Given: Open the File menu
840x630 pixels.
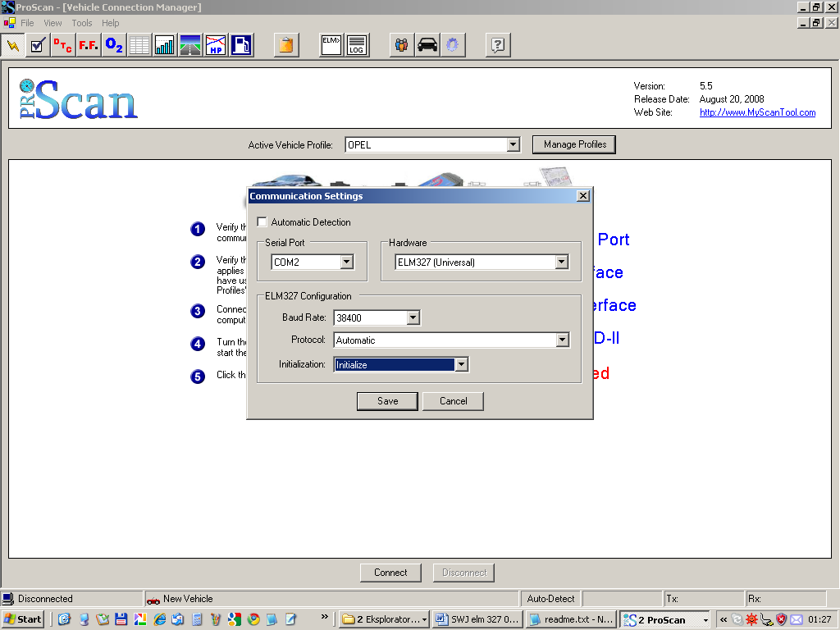Looking at the screenshot, I should 27,23.
